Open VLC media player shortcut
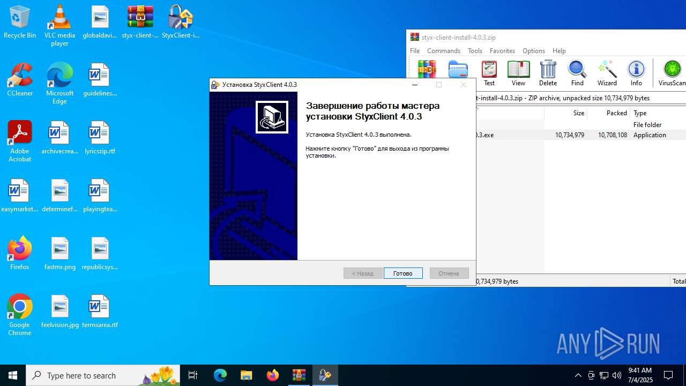The width and height of the screenshot is (686, 386). 59,26
